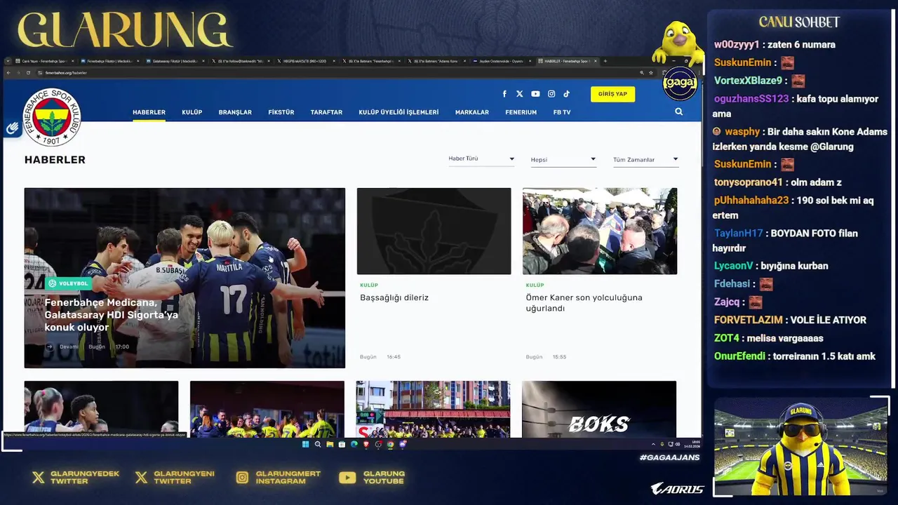This screenshot has width=898, height=505.
Task: Open the FENERIUM menu item
Action: (521, 112)
